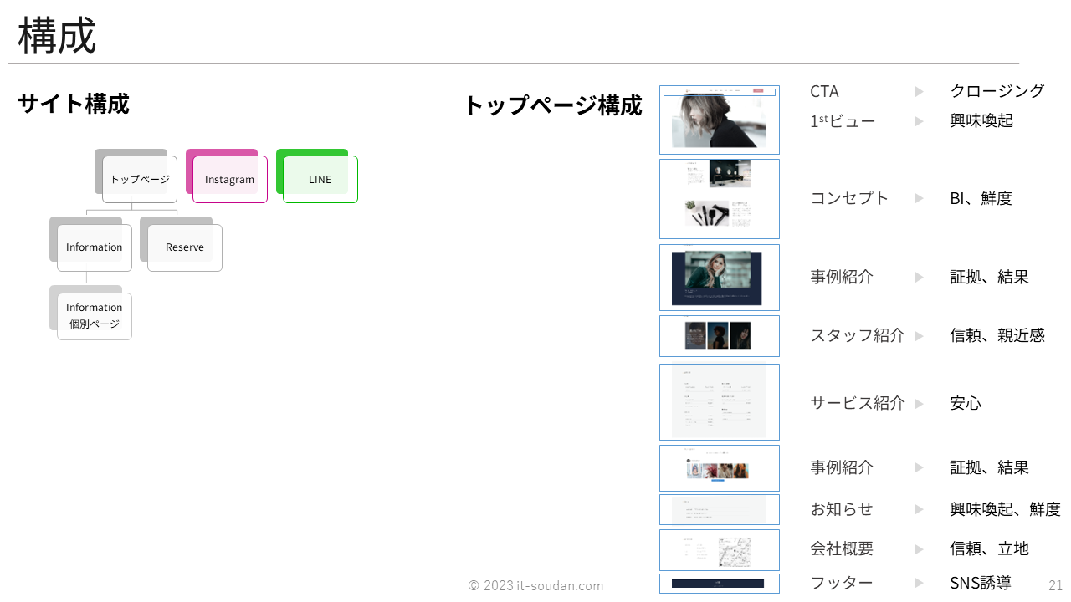
Task: Select the green LINE box
Action: [320, 179]
